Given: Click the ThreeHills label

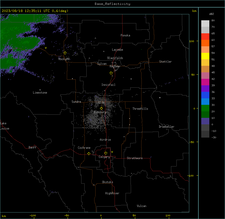Looking at the screenshot, I should tap(140, 109).
